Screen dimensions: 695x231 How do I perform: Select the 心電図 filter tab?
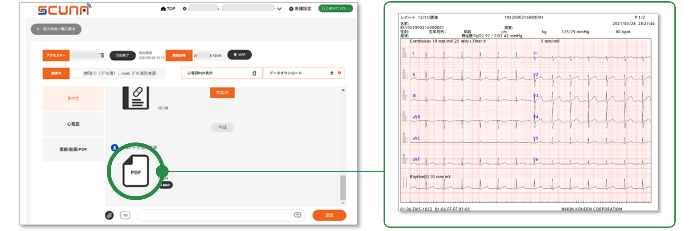tap(73, 124)
